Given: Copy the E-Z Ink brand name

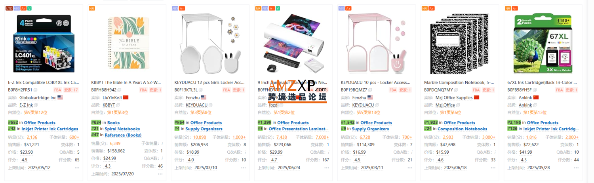Looking at the screenshot, I should pyautogui.click(x=36, y=105).
